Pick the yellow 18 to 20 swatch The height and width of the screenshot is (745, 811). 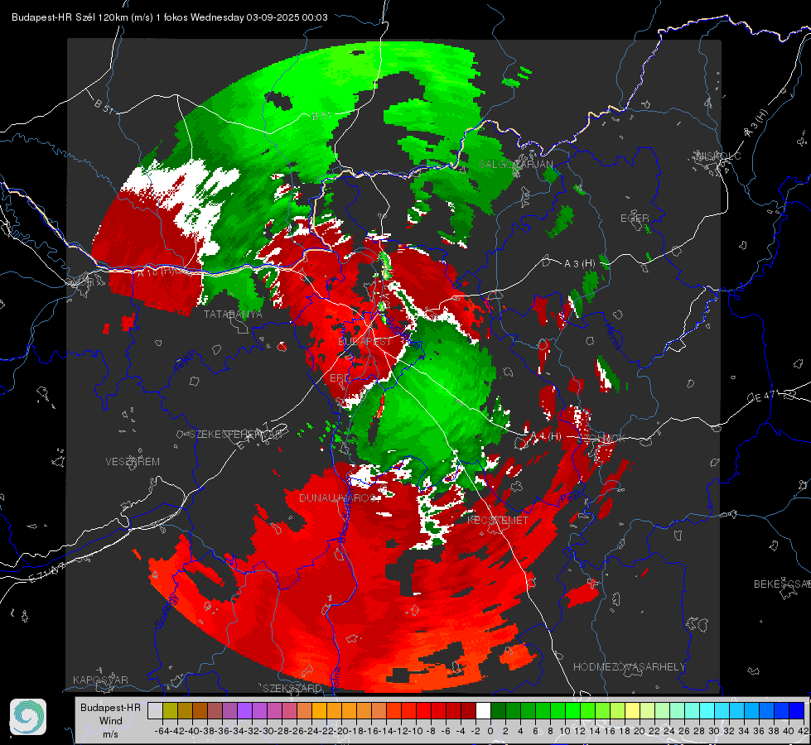[633, 711]
